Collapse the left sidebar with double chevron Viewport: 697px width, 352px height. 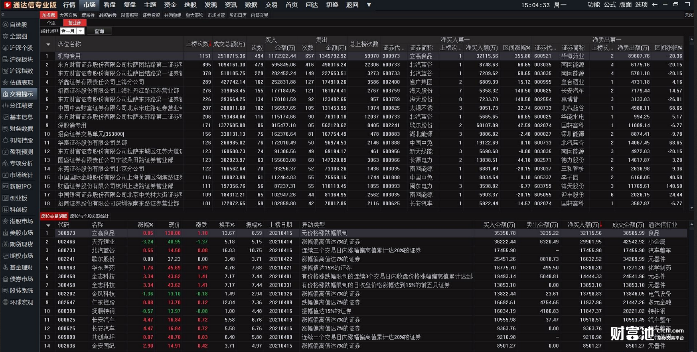(x=3, y=15)
